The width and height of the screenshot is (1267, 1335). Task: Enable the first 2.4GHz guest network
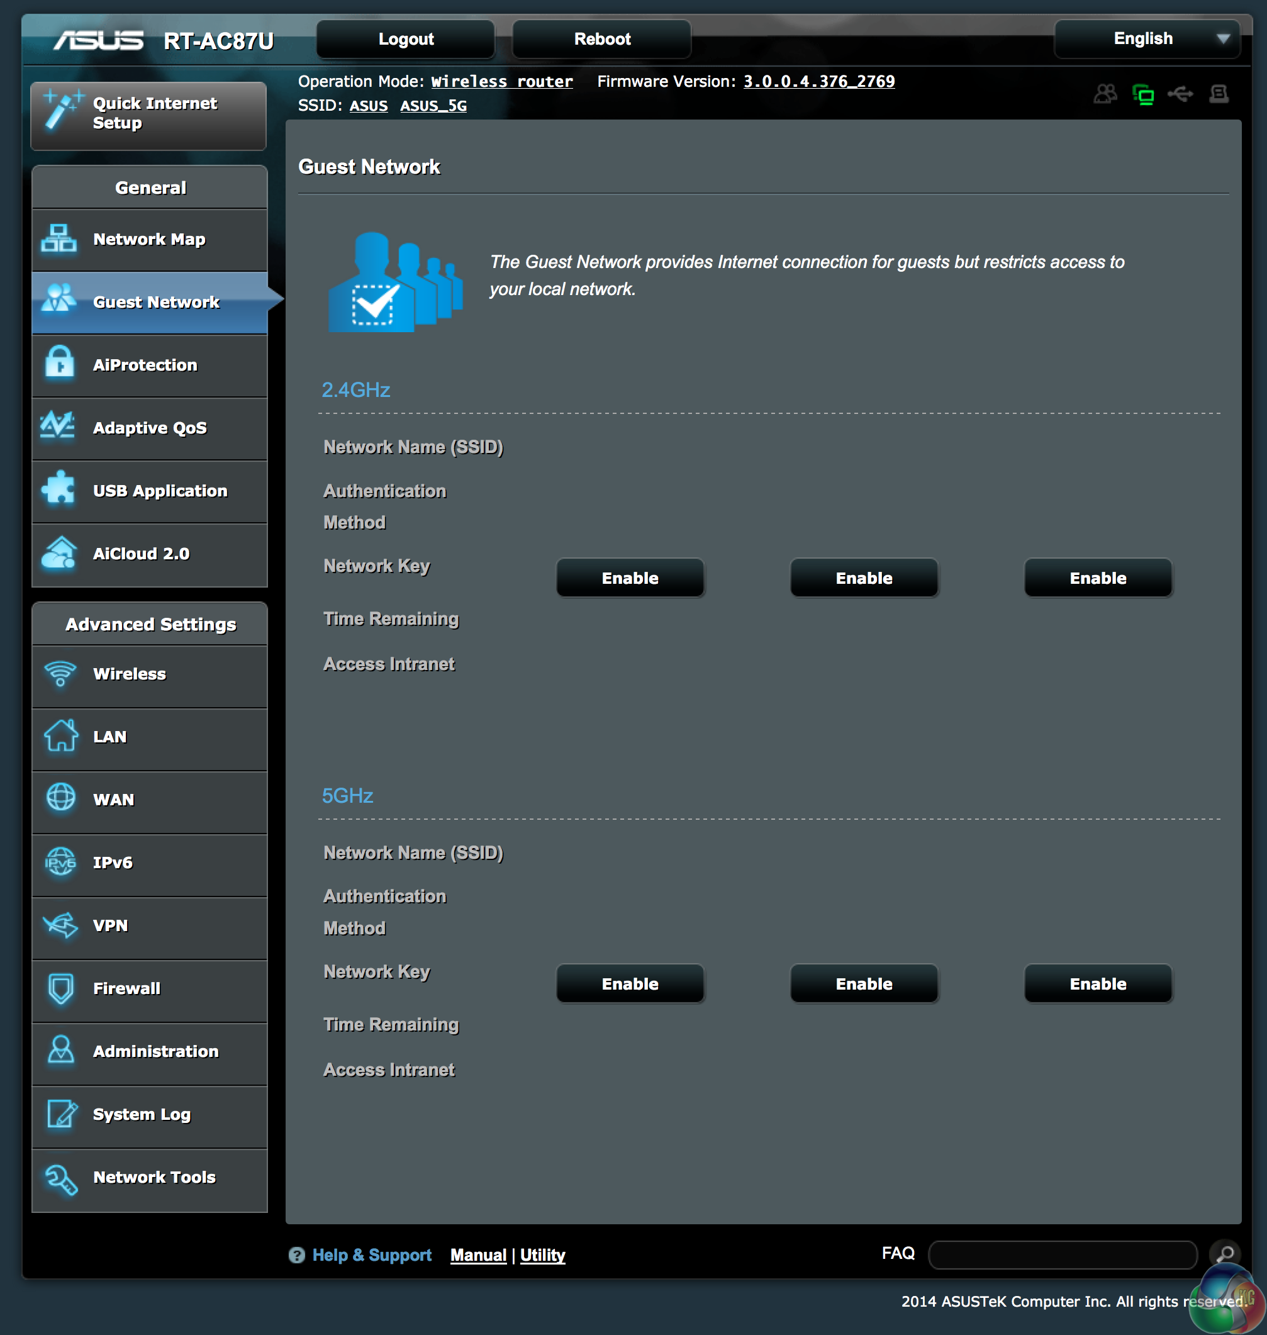[x=630, y=578]
